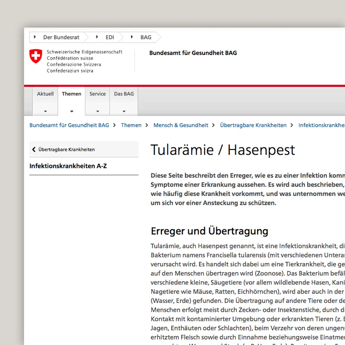Open the BAG link in top bar
The height and width of the screenshot is (345, 345).
pos(146,38)
